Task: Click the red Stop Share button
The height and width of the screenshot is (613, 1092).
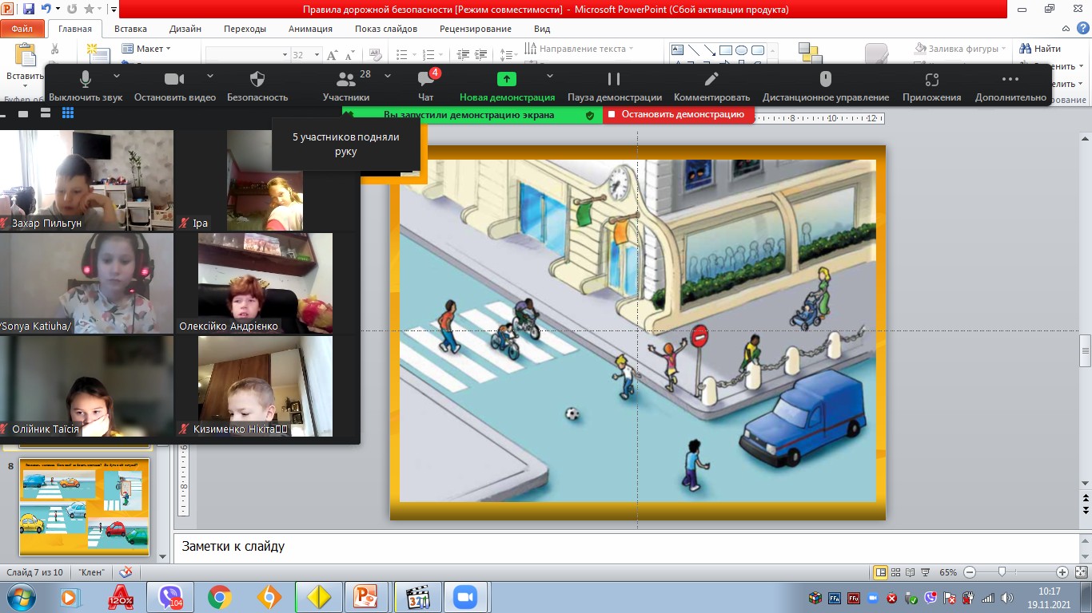Action: click(x=677, y=115)
